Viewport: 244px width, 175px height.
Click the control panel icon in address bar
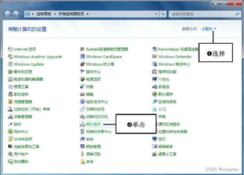[x=27, y=14]
